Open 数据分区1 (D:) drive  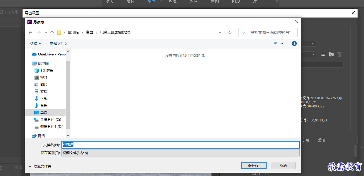click(x=49, y=126)
